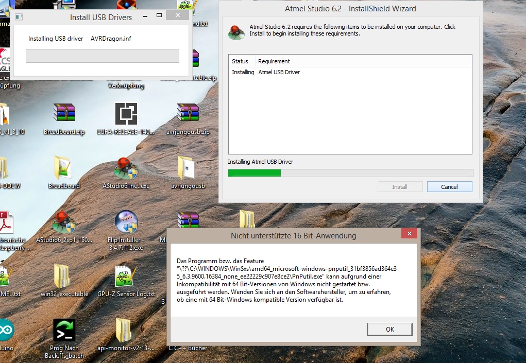Click the Install USB Drivers progress bar
Viewport: 526px width, 363px height.
pyautogui.click(x=102, y=56)
